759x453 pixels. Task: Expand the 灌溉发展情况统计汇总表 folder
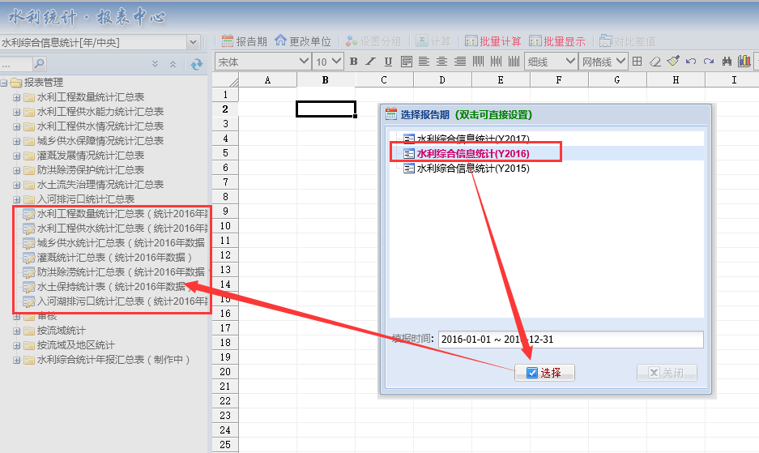16,156
